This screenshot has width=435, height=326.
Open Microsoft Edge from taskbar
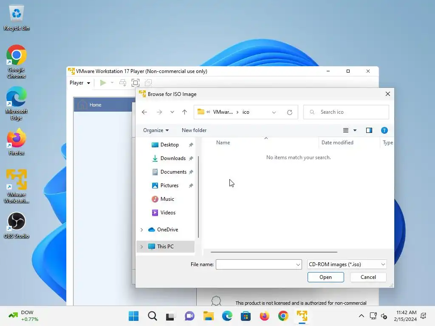tap(227, 316)
